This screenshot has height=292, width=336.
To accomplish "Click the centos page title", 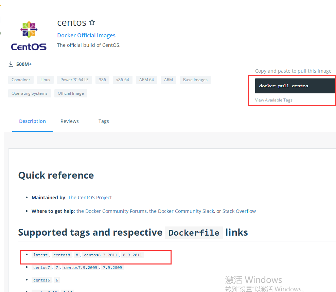I will (72, 22).
